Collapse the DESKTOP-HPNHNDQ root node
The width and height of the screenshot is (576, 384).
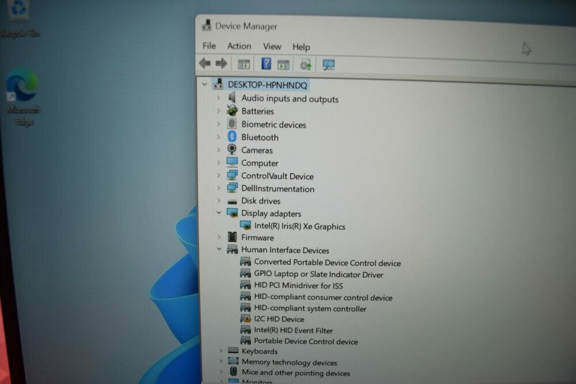click(204, 85)
